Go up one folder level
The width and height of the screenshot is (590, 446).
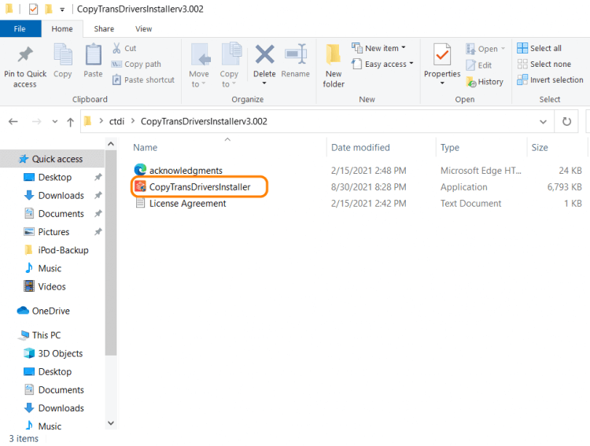click(70, 122)
